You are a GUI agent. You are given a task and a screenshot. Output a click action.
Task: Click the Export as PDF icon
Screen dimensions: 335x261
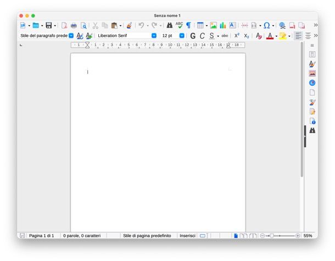(x=64, y=25)
